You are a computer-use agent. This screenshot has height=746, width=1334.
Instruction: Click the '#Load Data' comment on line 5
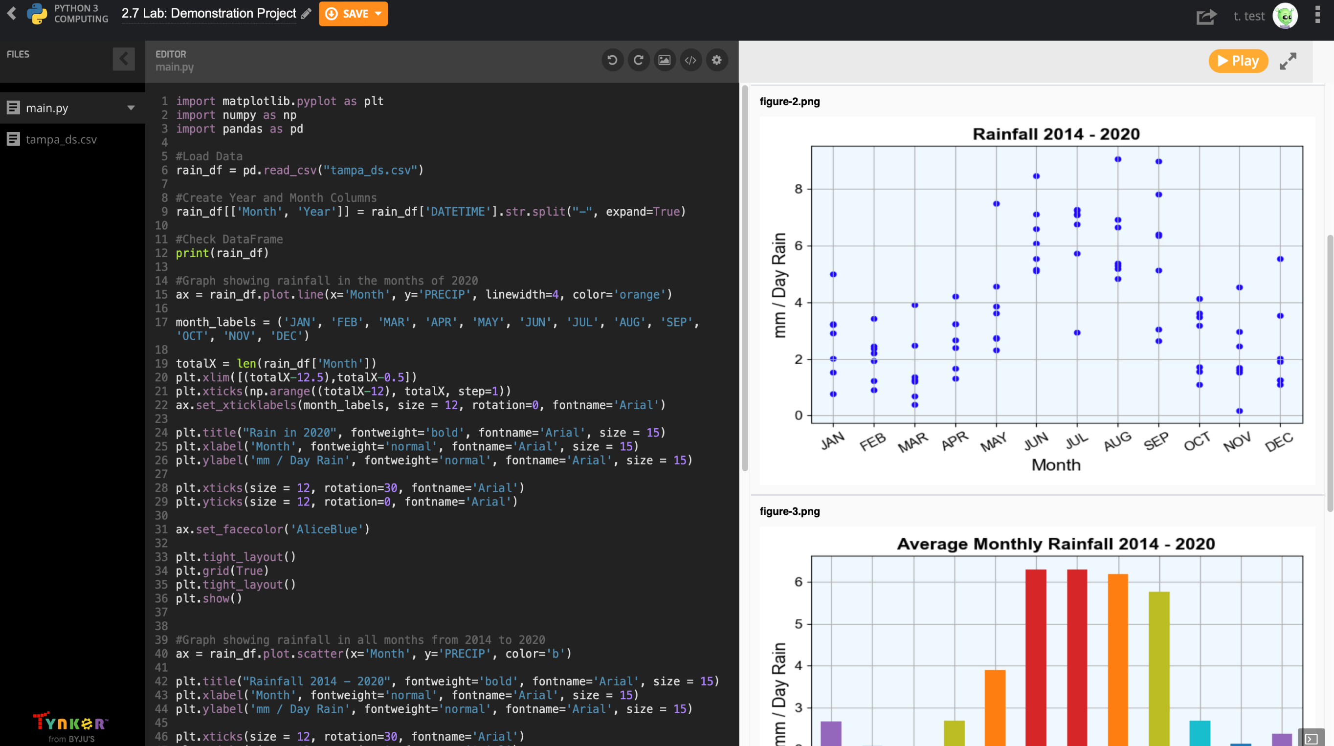[209, 156]
